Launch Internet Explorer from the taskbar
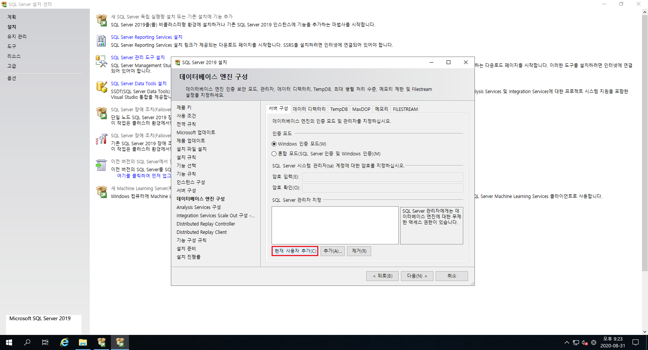Viewport: 648px width, 350px height. (64, 342)
